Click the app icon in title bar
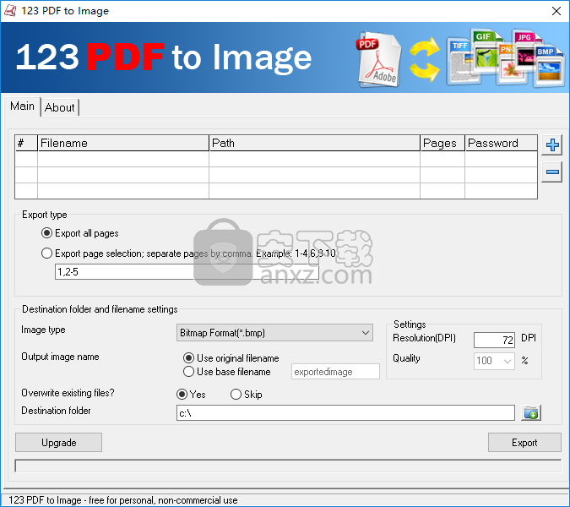Screen dimensions: 570x507 pos(9,11)
